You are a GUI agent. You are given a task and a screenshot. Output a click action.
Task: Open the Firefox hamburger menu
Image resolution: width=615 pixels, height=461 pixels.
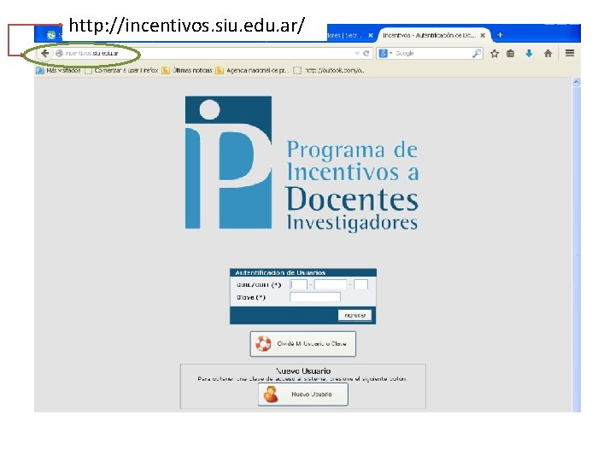click(570, 53)
